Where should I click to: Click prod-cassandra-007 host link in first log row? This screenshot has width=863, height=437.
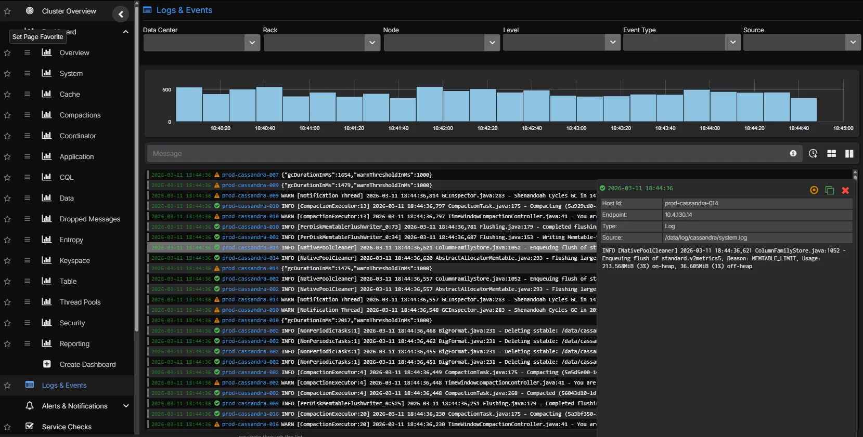click(250, 175)
